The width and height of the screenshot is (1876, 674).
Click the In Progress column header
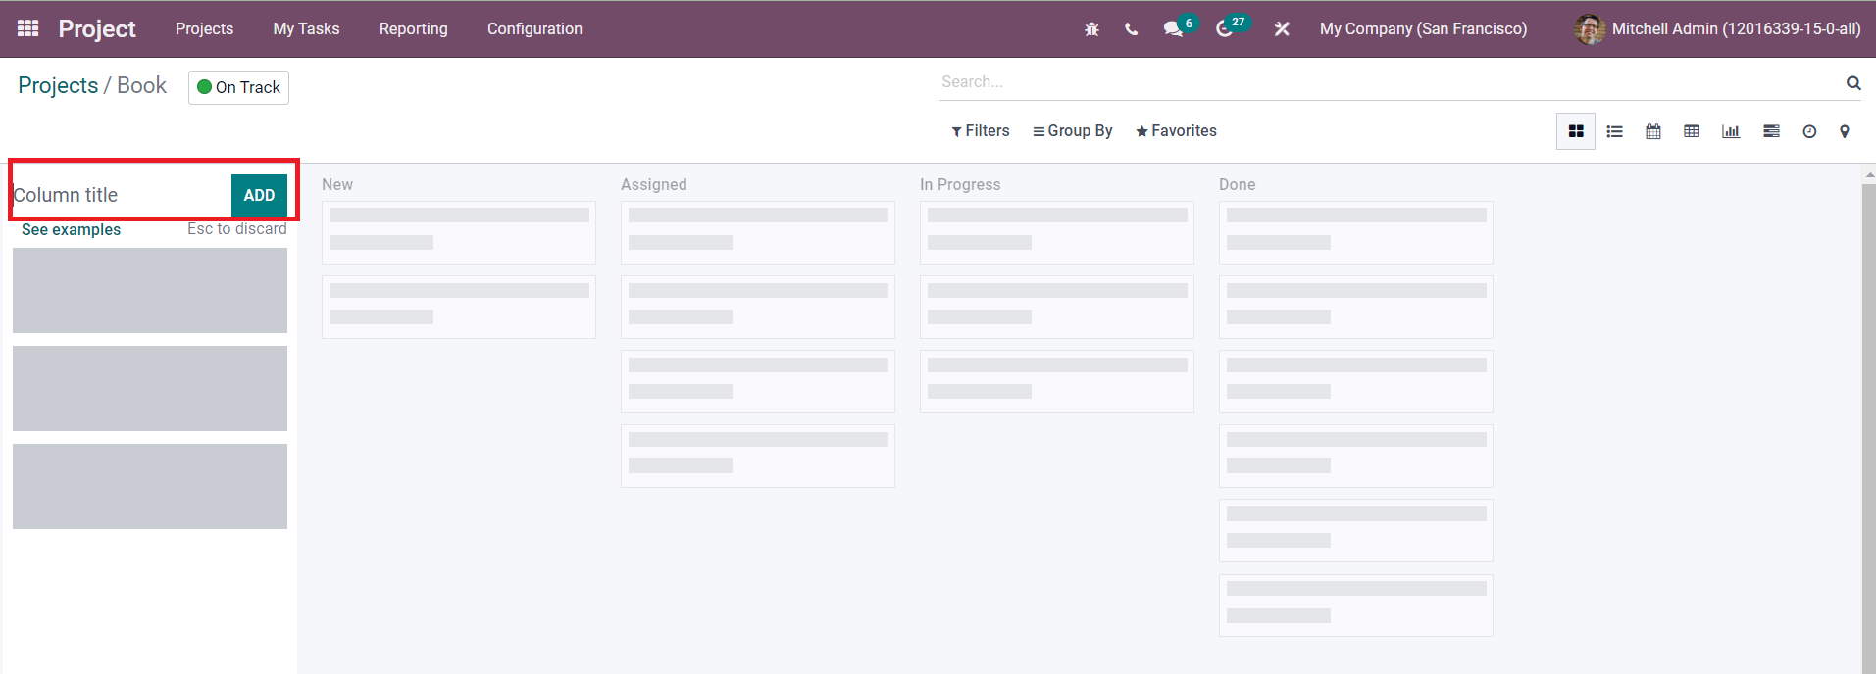point(960,184)
